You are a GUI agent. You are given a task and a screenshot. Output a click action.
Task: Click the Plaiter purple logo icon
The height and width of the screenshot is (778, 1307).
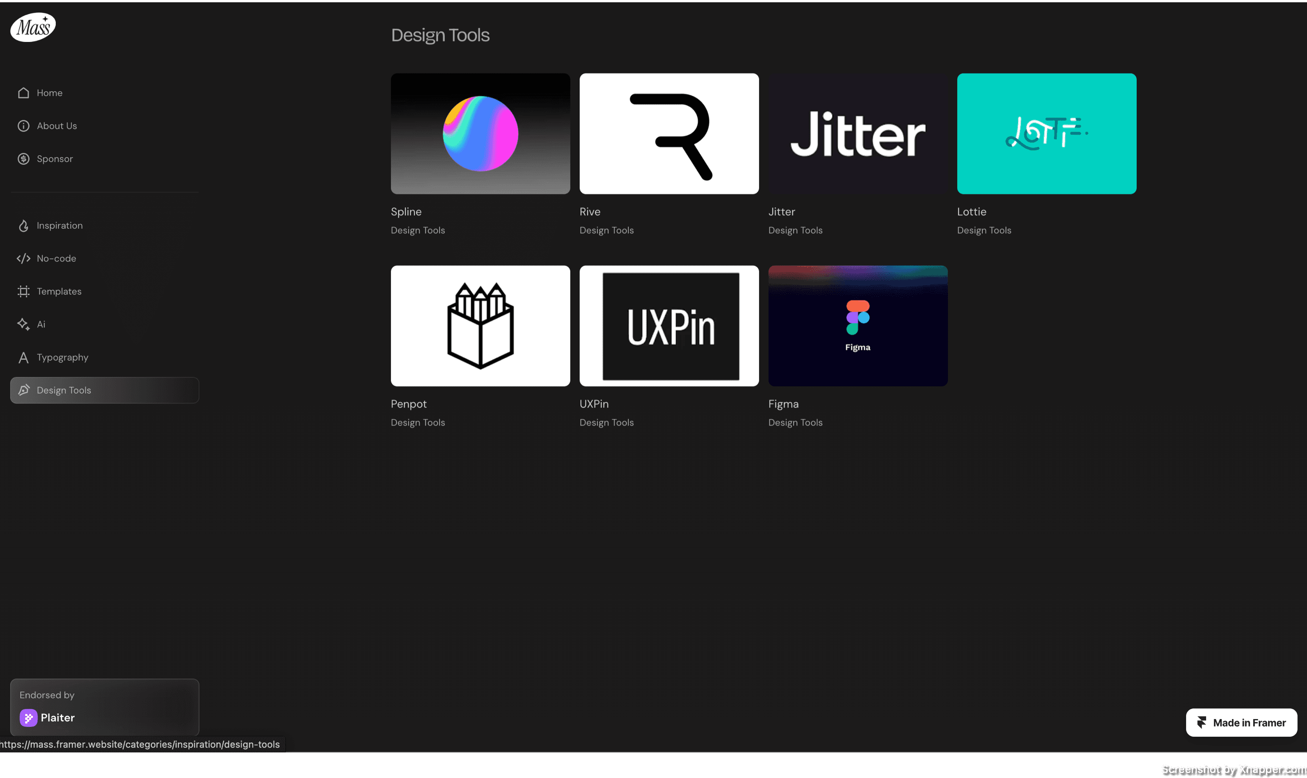[x=28, y=718]
